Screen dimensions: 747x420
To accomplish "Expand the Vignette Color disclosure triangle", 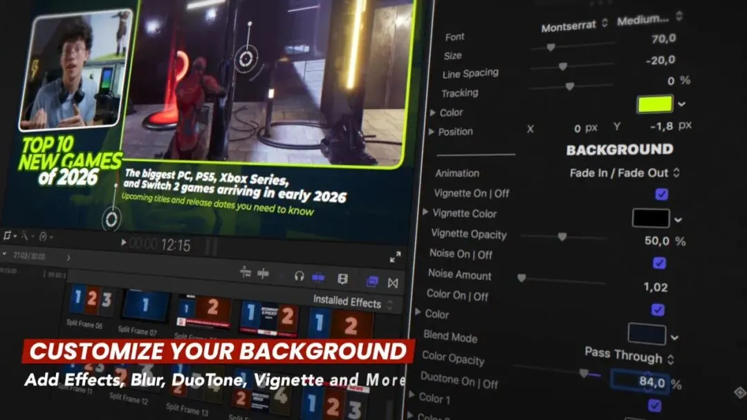I will [425, 211].
